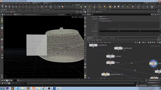This screenshot has height=90, width=161.
Task: Open After Effects from the Windows taskbar
Action: click(x=7, y=88)
